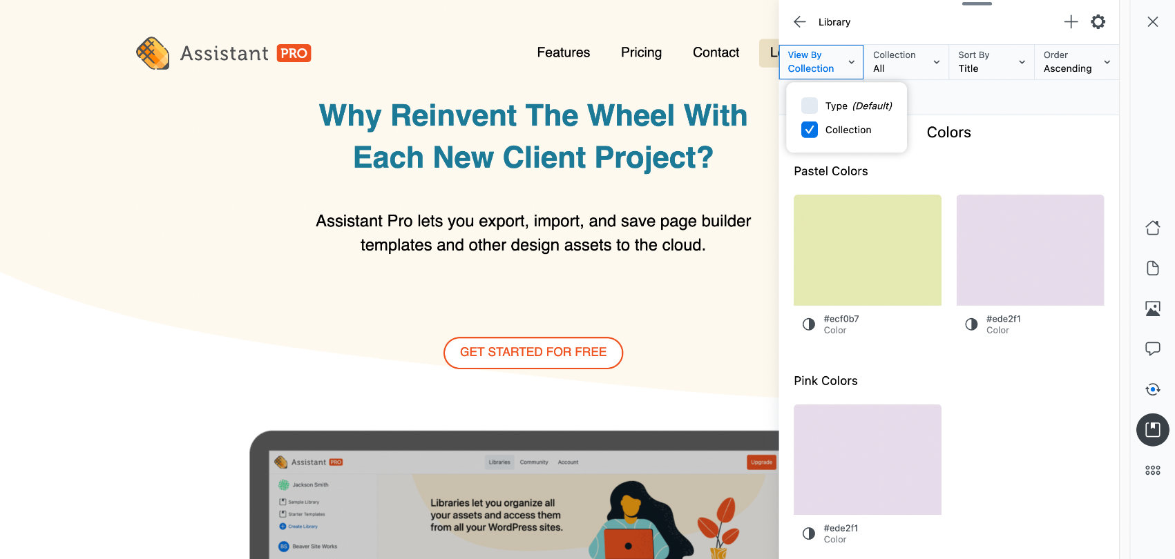Check the Type (Default) option

pyautogui.click(x=810, y=106)
